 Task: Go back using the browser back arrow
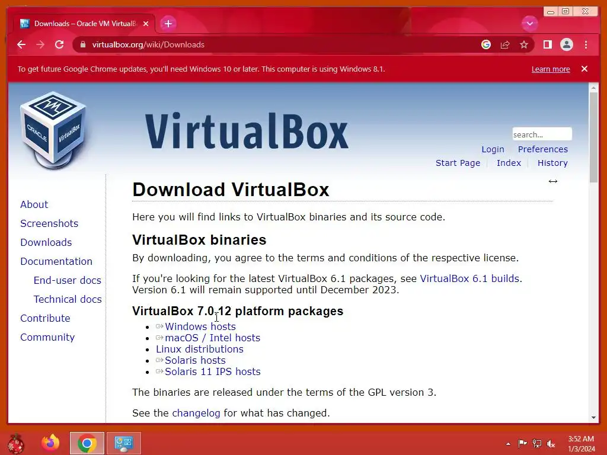tap(21, 44)
